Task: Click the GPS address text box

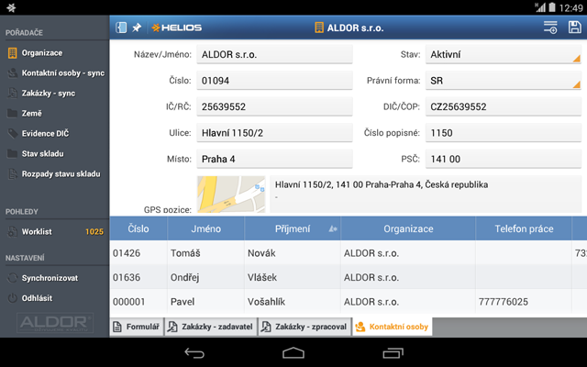Action: (x=426, y=195)
